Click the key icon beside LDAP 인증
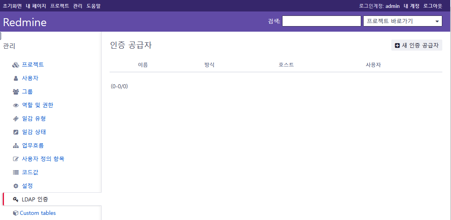This screenshot has width=451, height=220. (x=15, y=199)
